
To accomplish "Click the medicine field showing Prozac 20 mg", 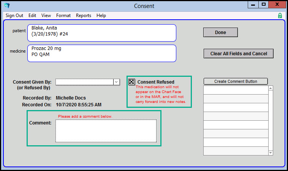I will tap(102, 53).
